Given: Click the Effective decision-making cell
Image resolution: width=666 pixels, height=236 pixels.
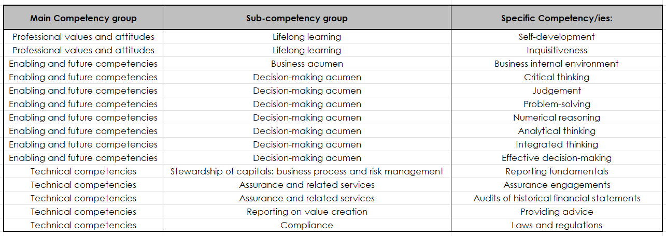Looking at the screenshot, I should (557, 158).
